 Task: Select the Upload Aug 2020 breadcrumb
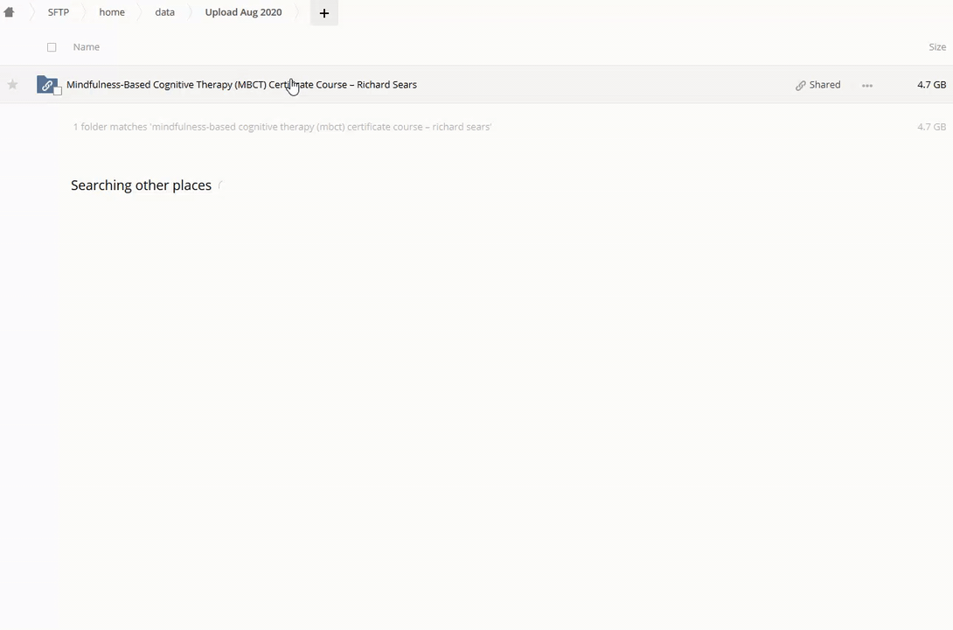tap(243, 12)
